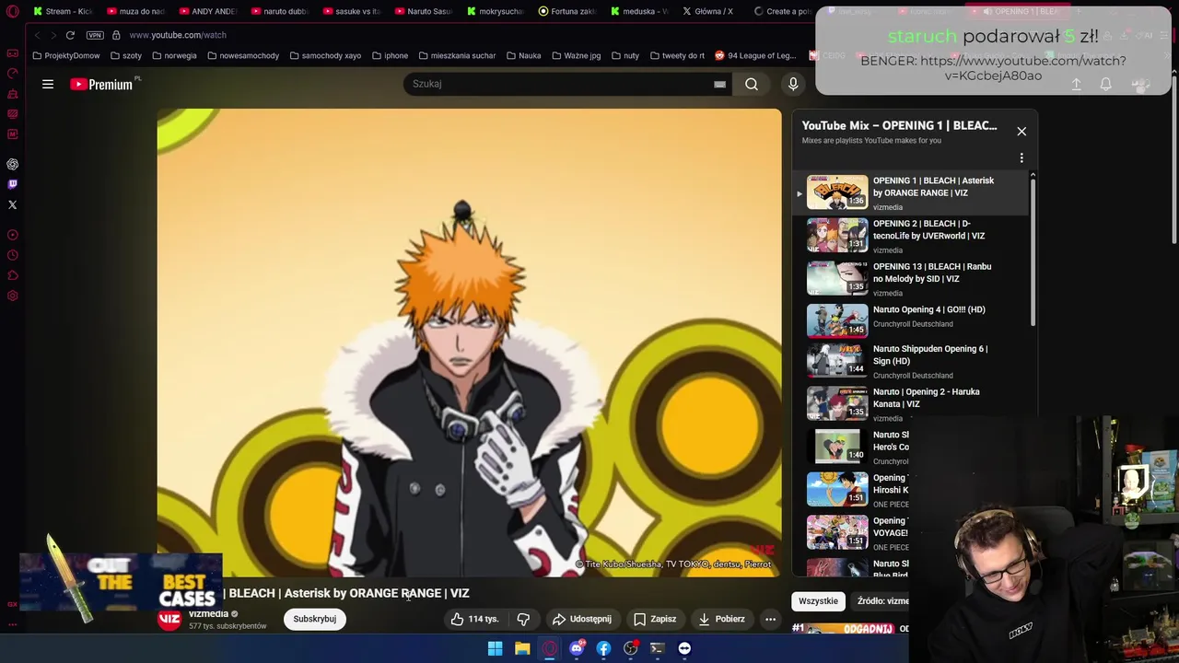Click the magnifier search button

(752, 84)
